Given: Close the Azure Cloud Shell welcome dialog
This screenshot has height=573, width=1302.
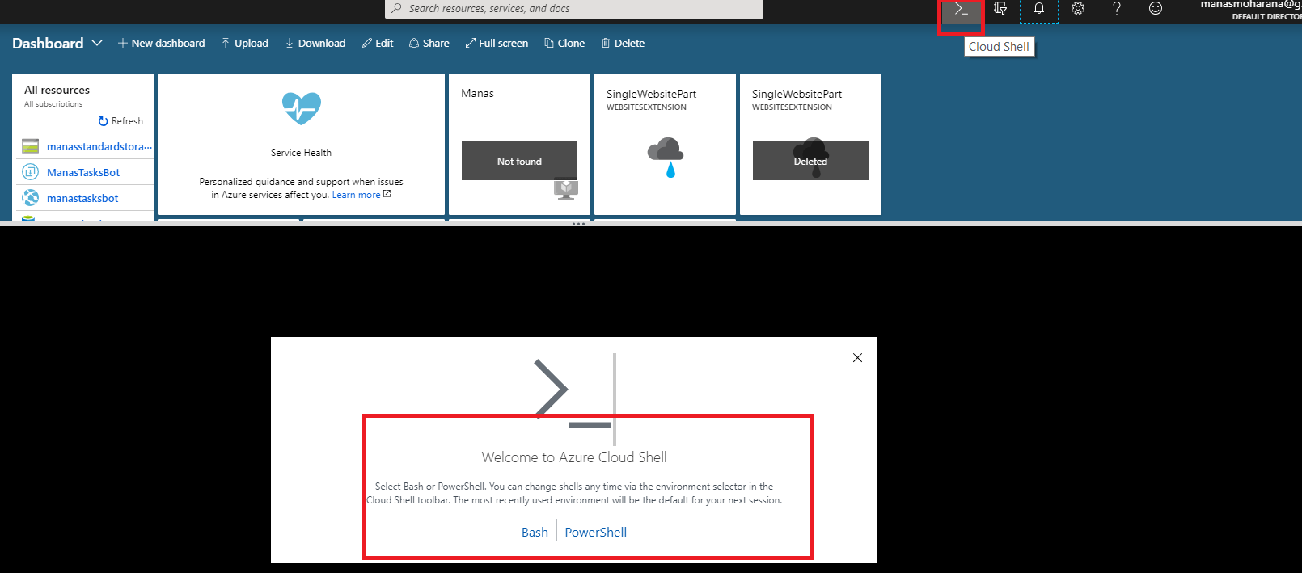Looking at the screenshot, I should [x=857, y=357].
